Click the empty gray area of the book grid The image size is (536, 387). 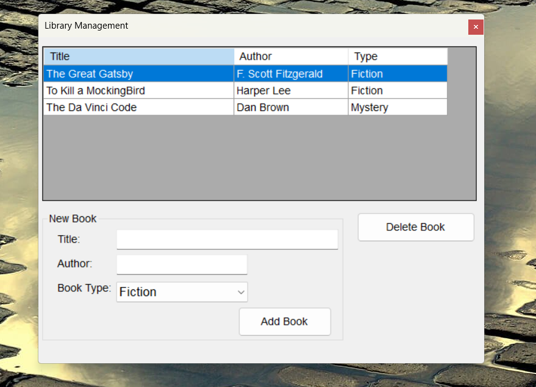tap(259, 158)
